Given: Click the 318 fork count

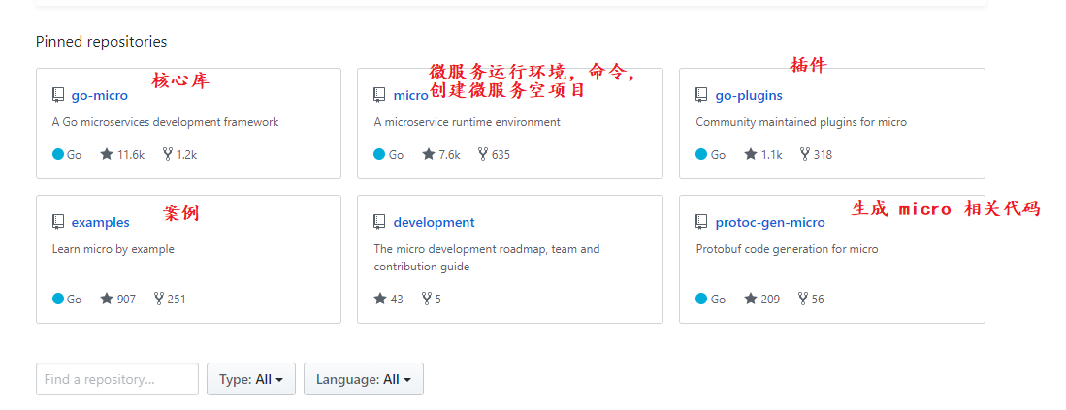Looking at the screenshot, I should point(823,155).
